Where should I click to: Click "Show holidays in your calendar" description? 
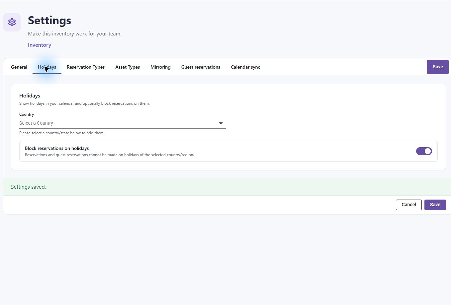tap(84, 103)
